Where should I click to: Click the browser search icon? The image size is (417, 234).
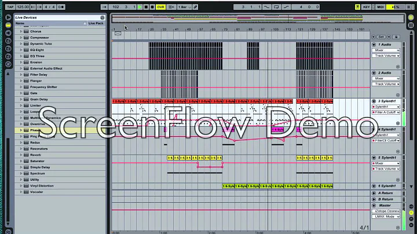click(x=103, y=17)
